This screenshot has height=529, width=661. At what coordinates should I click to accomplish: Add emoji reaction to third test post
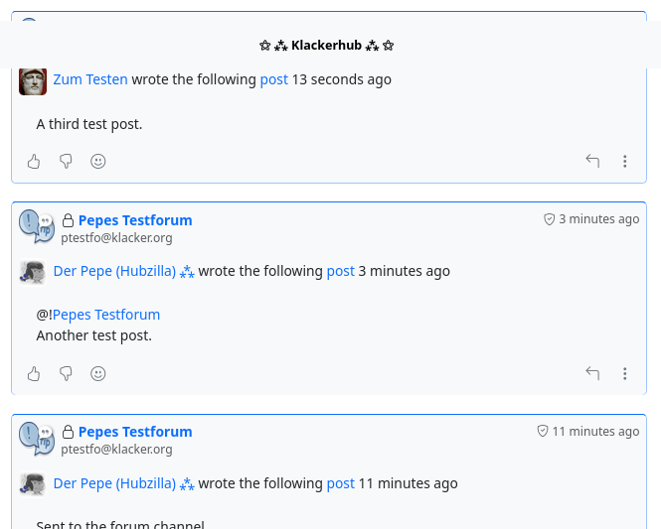(x=98, y=161)
